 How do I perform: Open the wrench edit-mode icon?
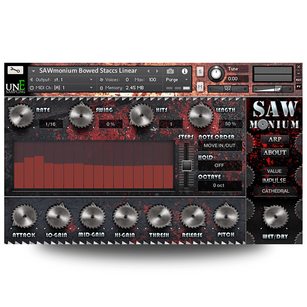coord(15,70)
